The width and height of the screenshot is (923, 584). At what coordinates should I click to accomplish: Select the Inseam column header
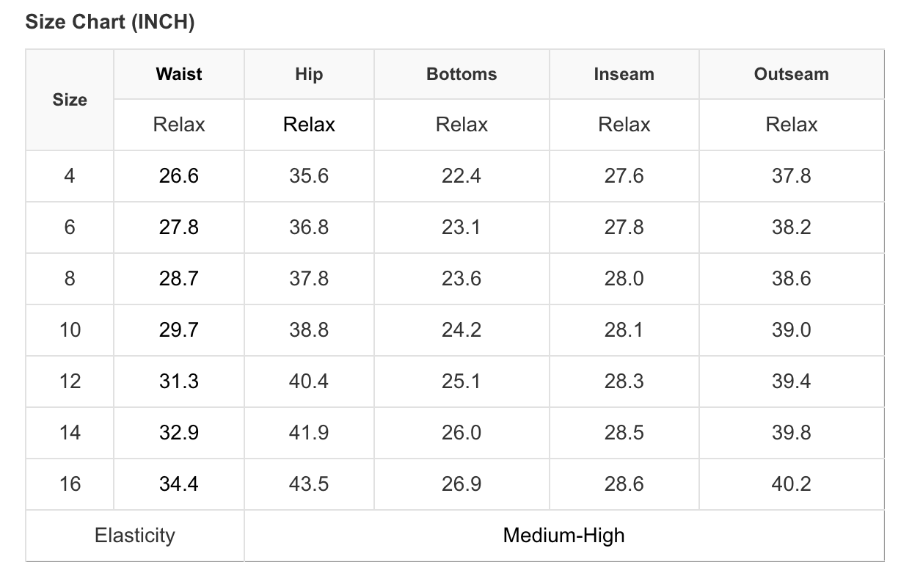(x=624, y=74)
